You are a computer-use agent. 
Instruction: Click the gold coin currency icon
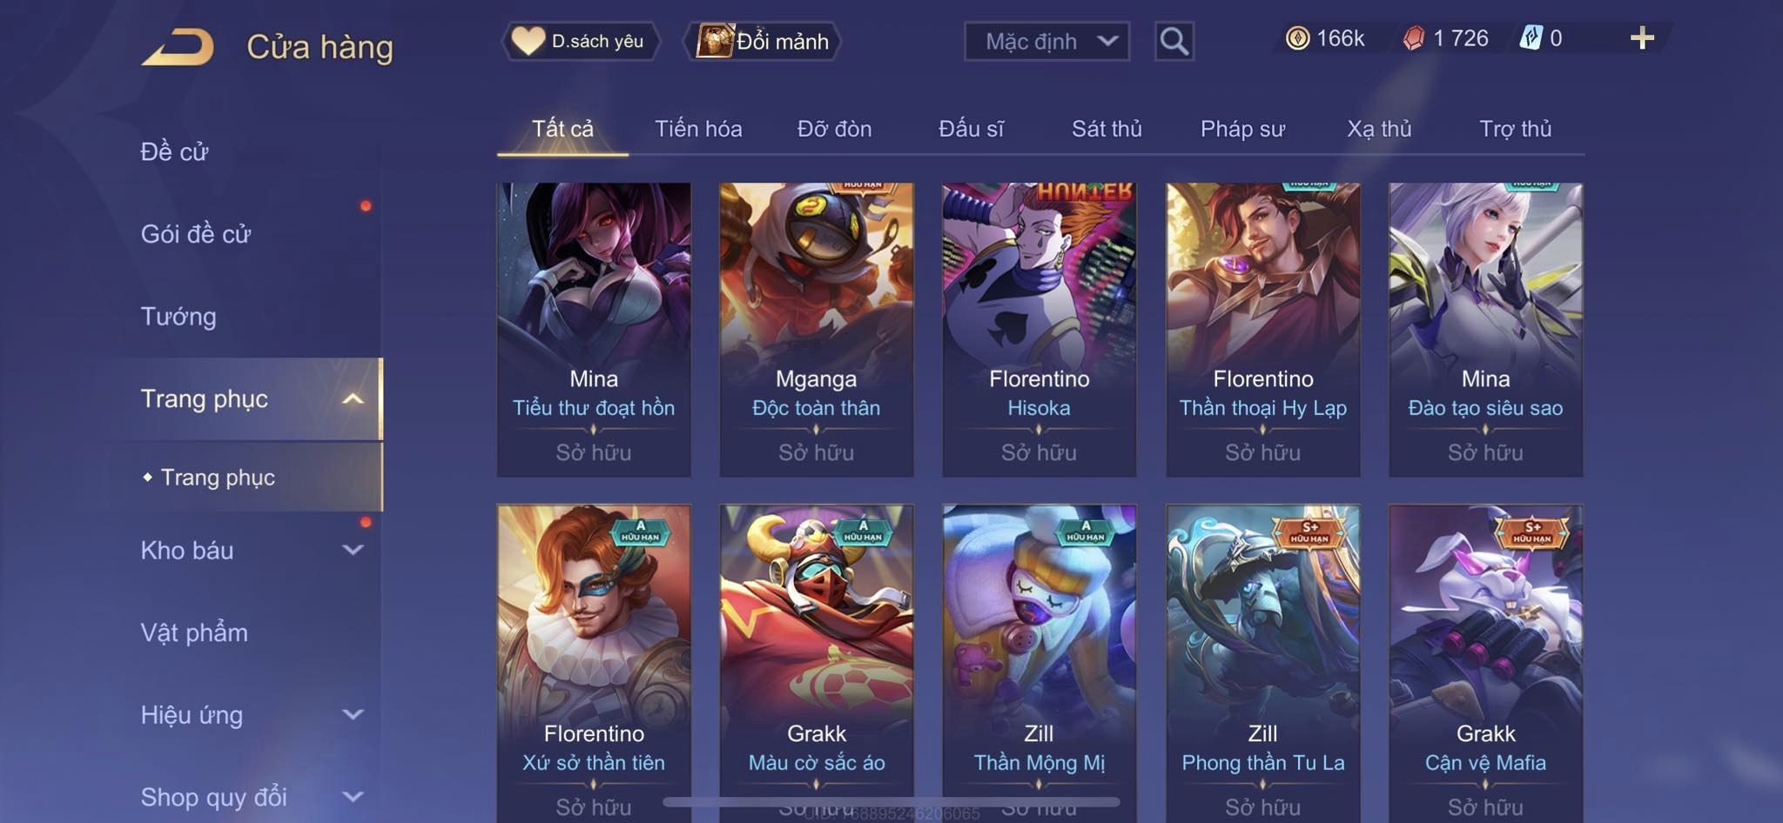click(x=1297, y=38)
